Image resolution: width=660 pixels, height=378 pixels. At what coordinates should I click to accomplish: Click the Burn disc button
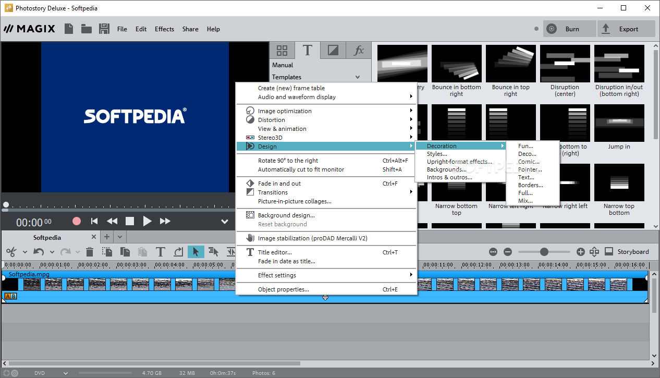569,29
